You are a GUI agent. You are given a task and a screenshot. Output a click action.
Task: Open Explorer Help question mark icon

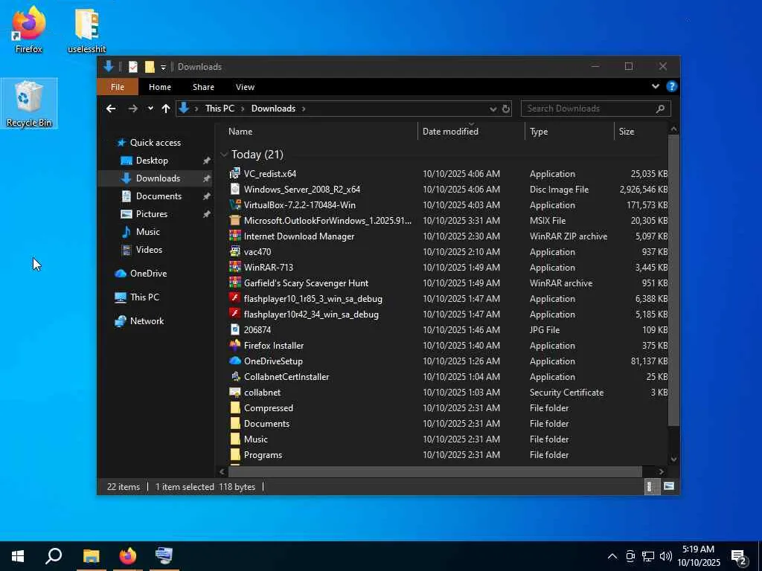click(x=672, y=86)
